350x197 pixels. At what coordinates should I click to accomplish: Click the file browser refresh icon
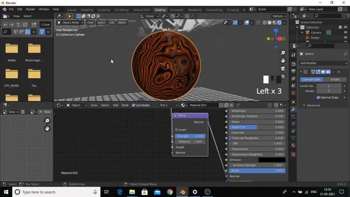(25, 25)
